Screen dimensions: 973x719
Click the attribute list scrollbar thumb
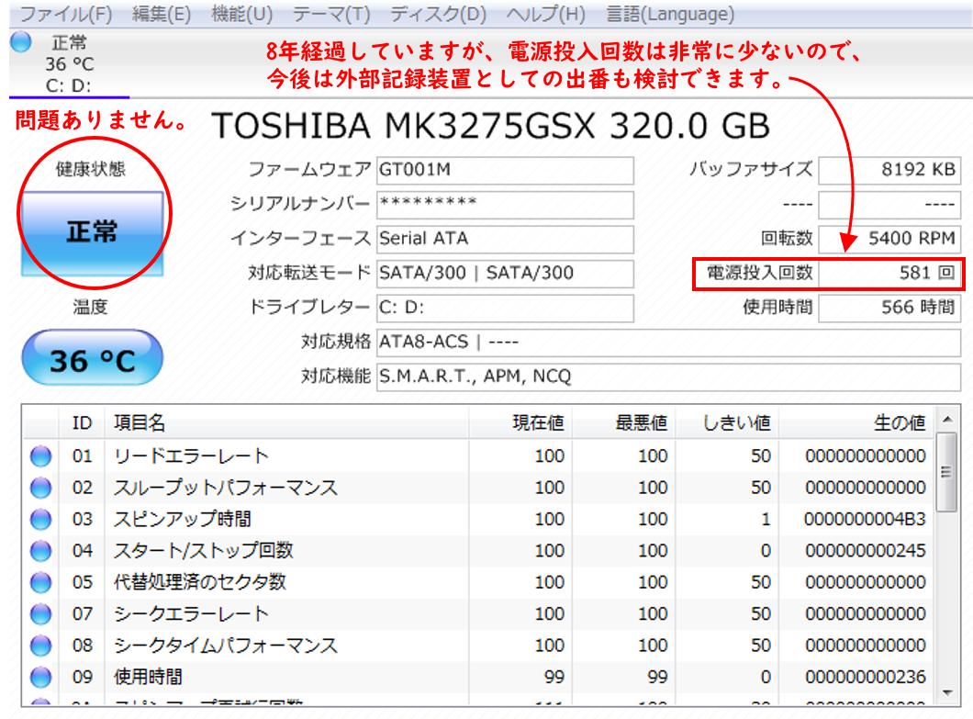click(947, 473)
